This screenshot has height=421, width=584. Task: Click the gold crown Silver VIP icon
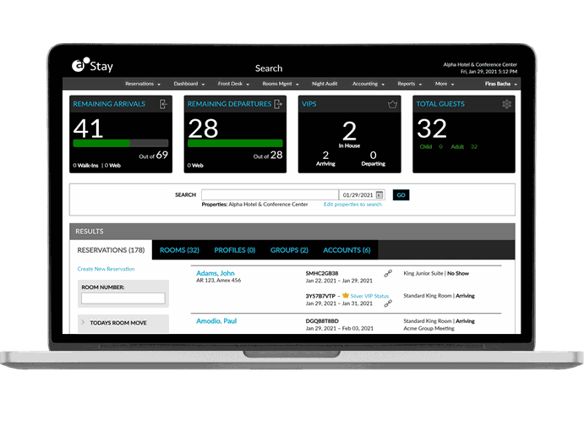345,296
